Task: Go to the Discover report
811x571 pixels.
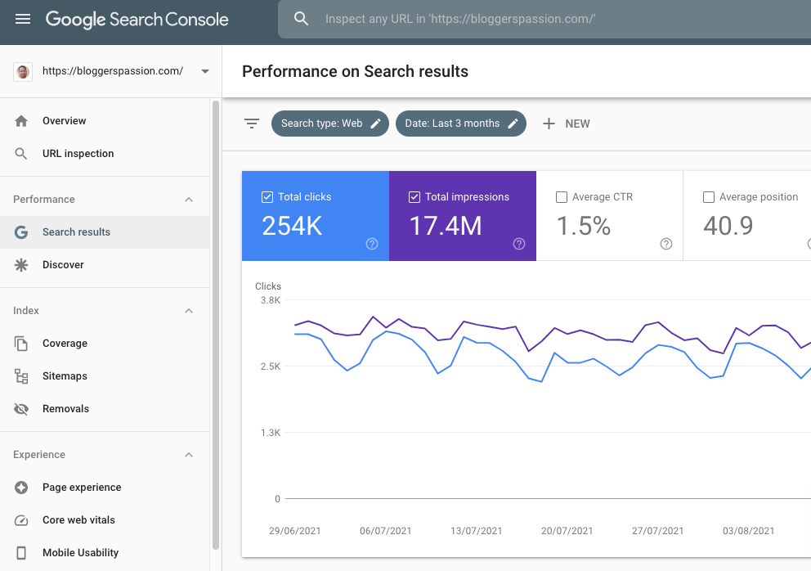Action: [105, 265]
